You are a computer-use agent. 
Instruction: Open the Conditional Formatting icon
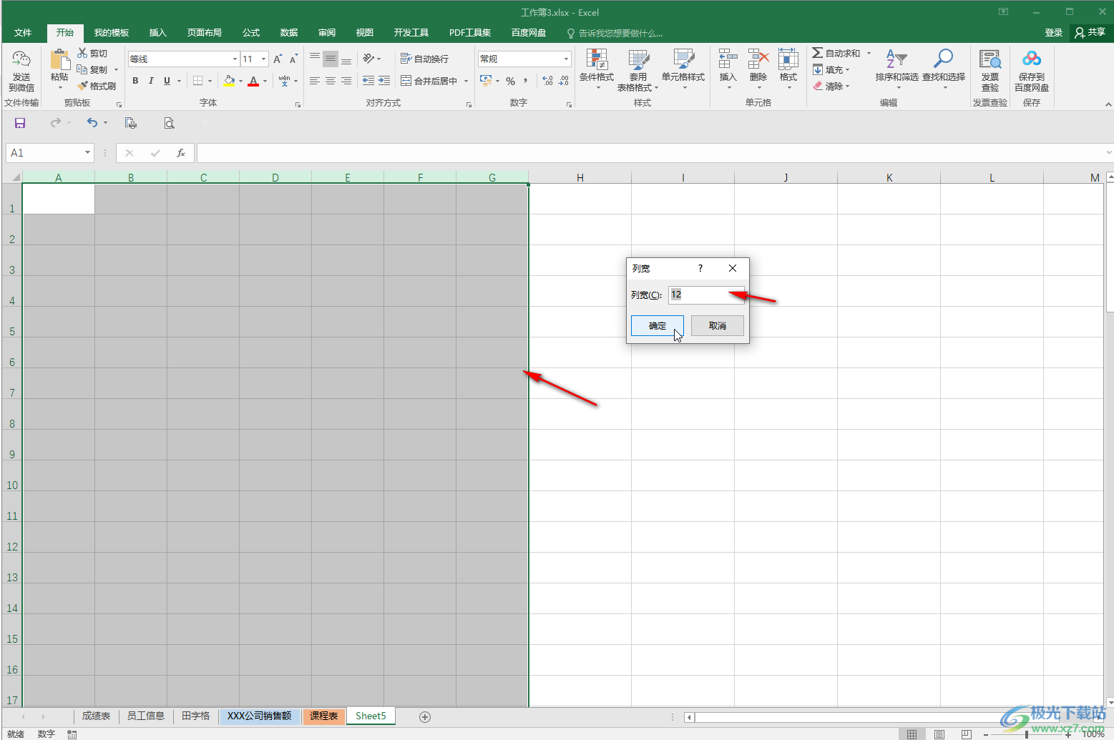(x=596, y=60)
